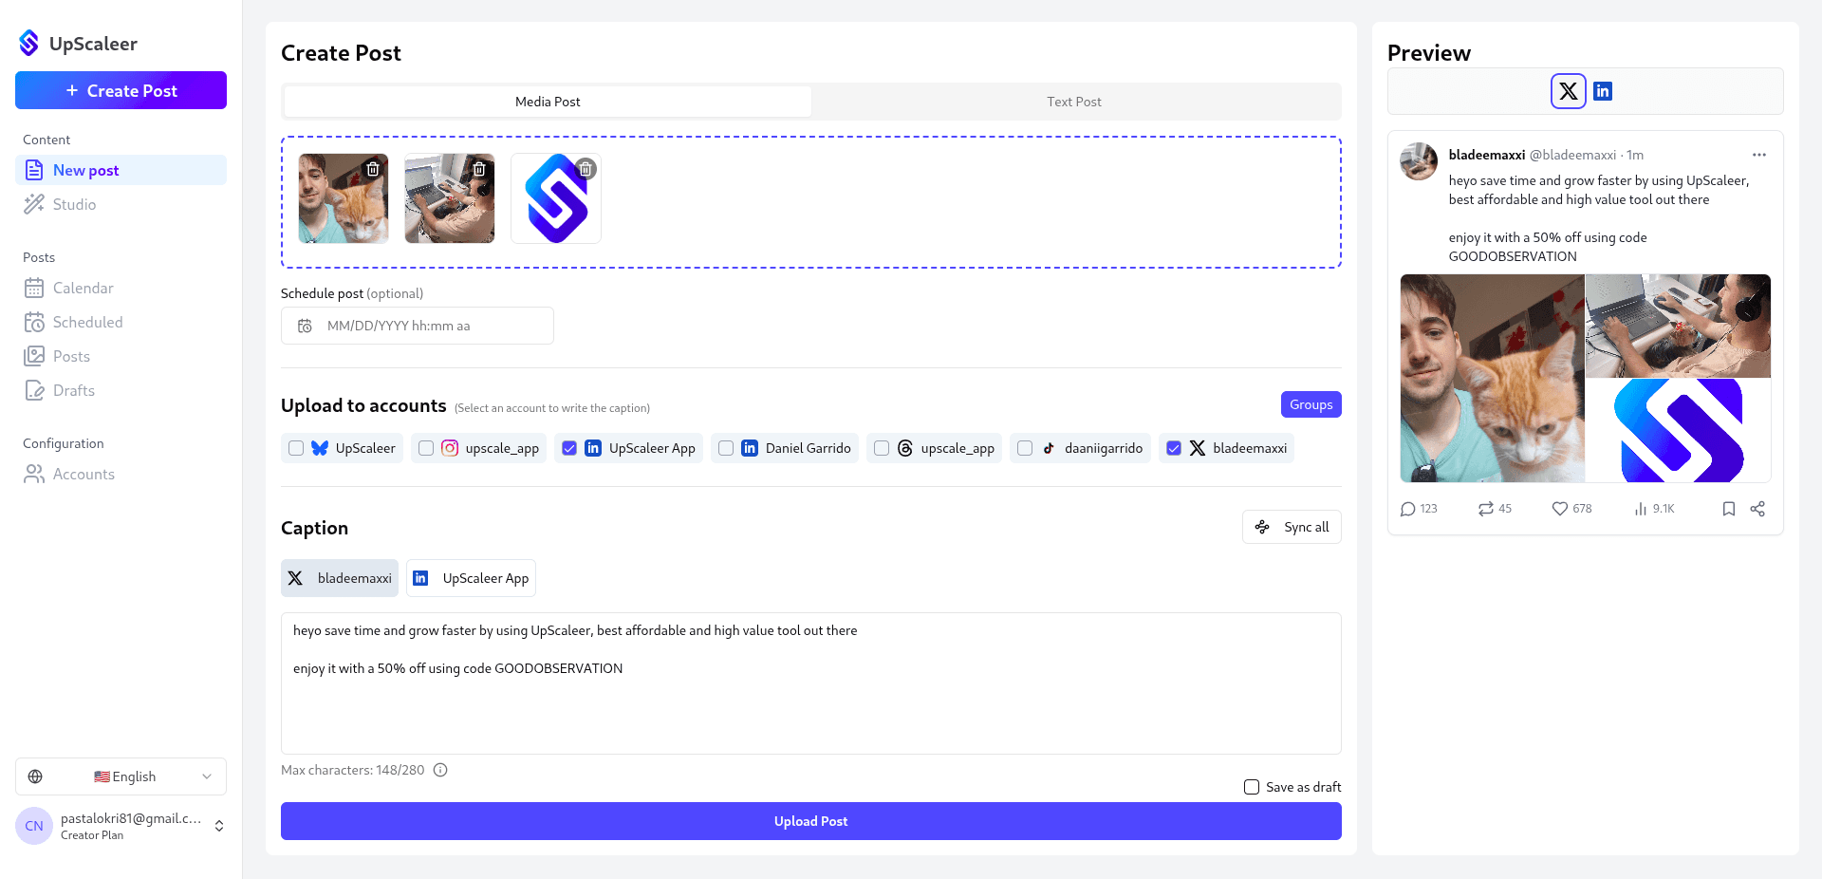Open Studio in sidebar
The image size is (1822, 879).
click(x=121, y=204)
